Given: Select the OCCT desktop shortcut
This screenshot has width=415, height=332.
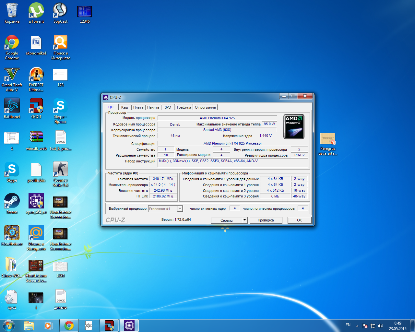Looking at the screenshot, I should pyautogui.click(x=36, y=106).
